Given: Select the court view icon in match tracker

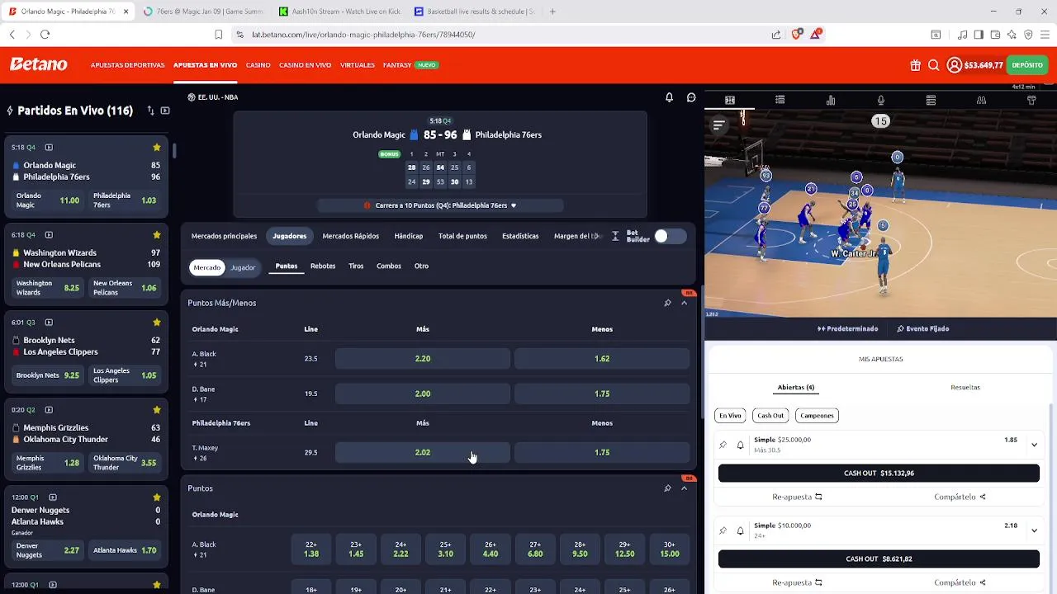Looking at the screenshot, I should coord(730,100).
